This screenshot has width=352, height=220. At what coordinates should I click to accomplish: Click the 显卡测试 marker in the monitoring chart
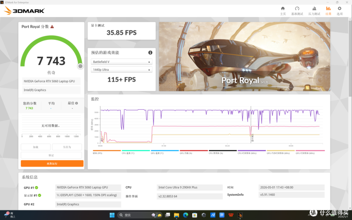[252, 138]
